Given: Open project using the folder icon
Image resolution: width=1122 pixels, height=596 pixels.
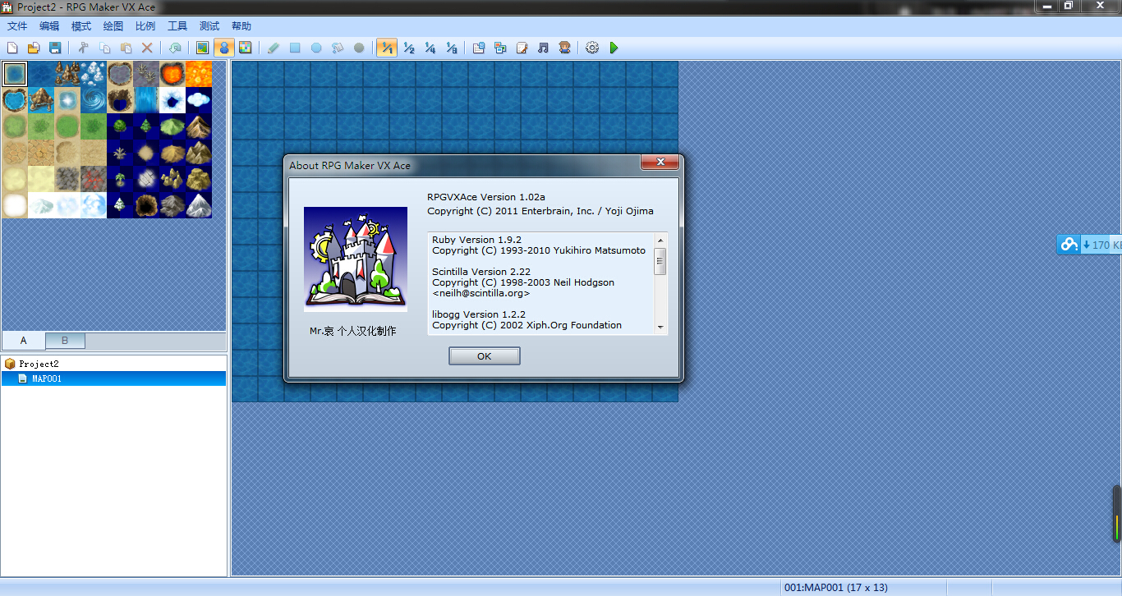Looking at the screenshot, I should pos(34,48).
